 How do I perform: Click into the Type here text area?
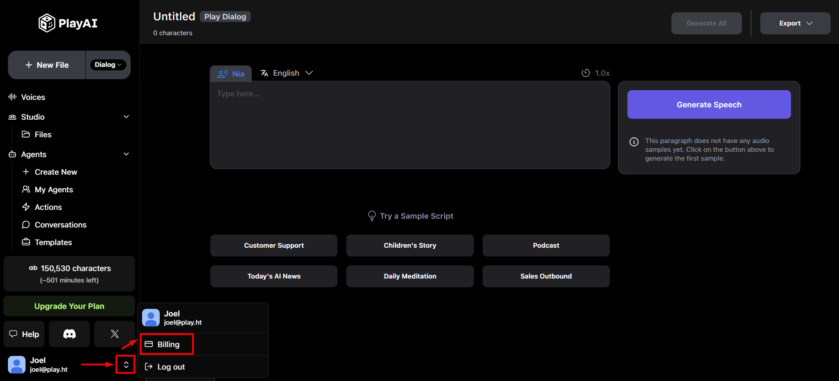(x=410, y=125)
